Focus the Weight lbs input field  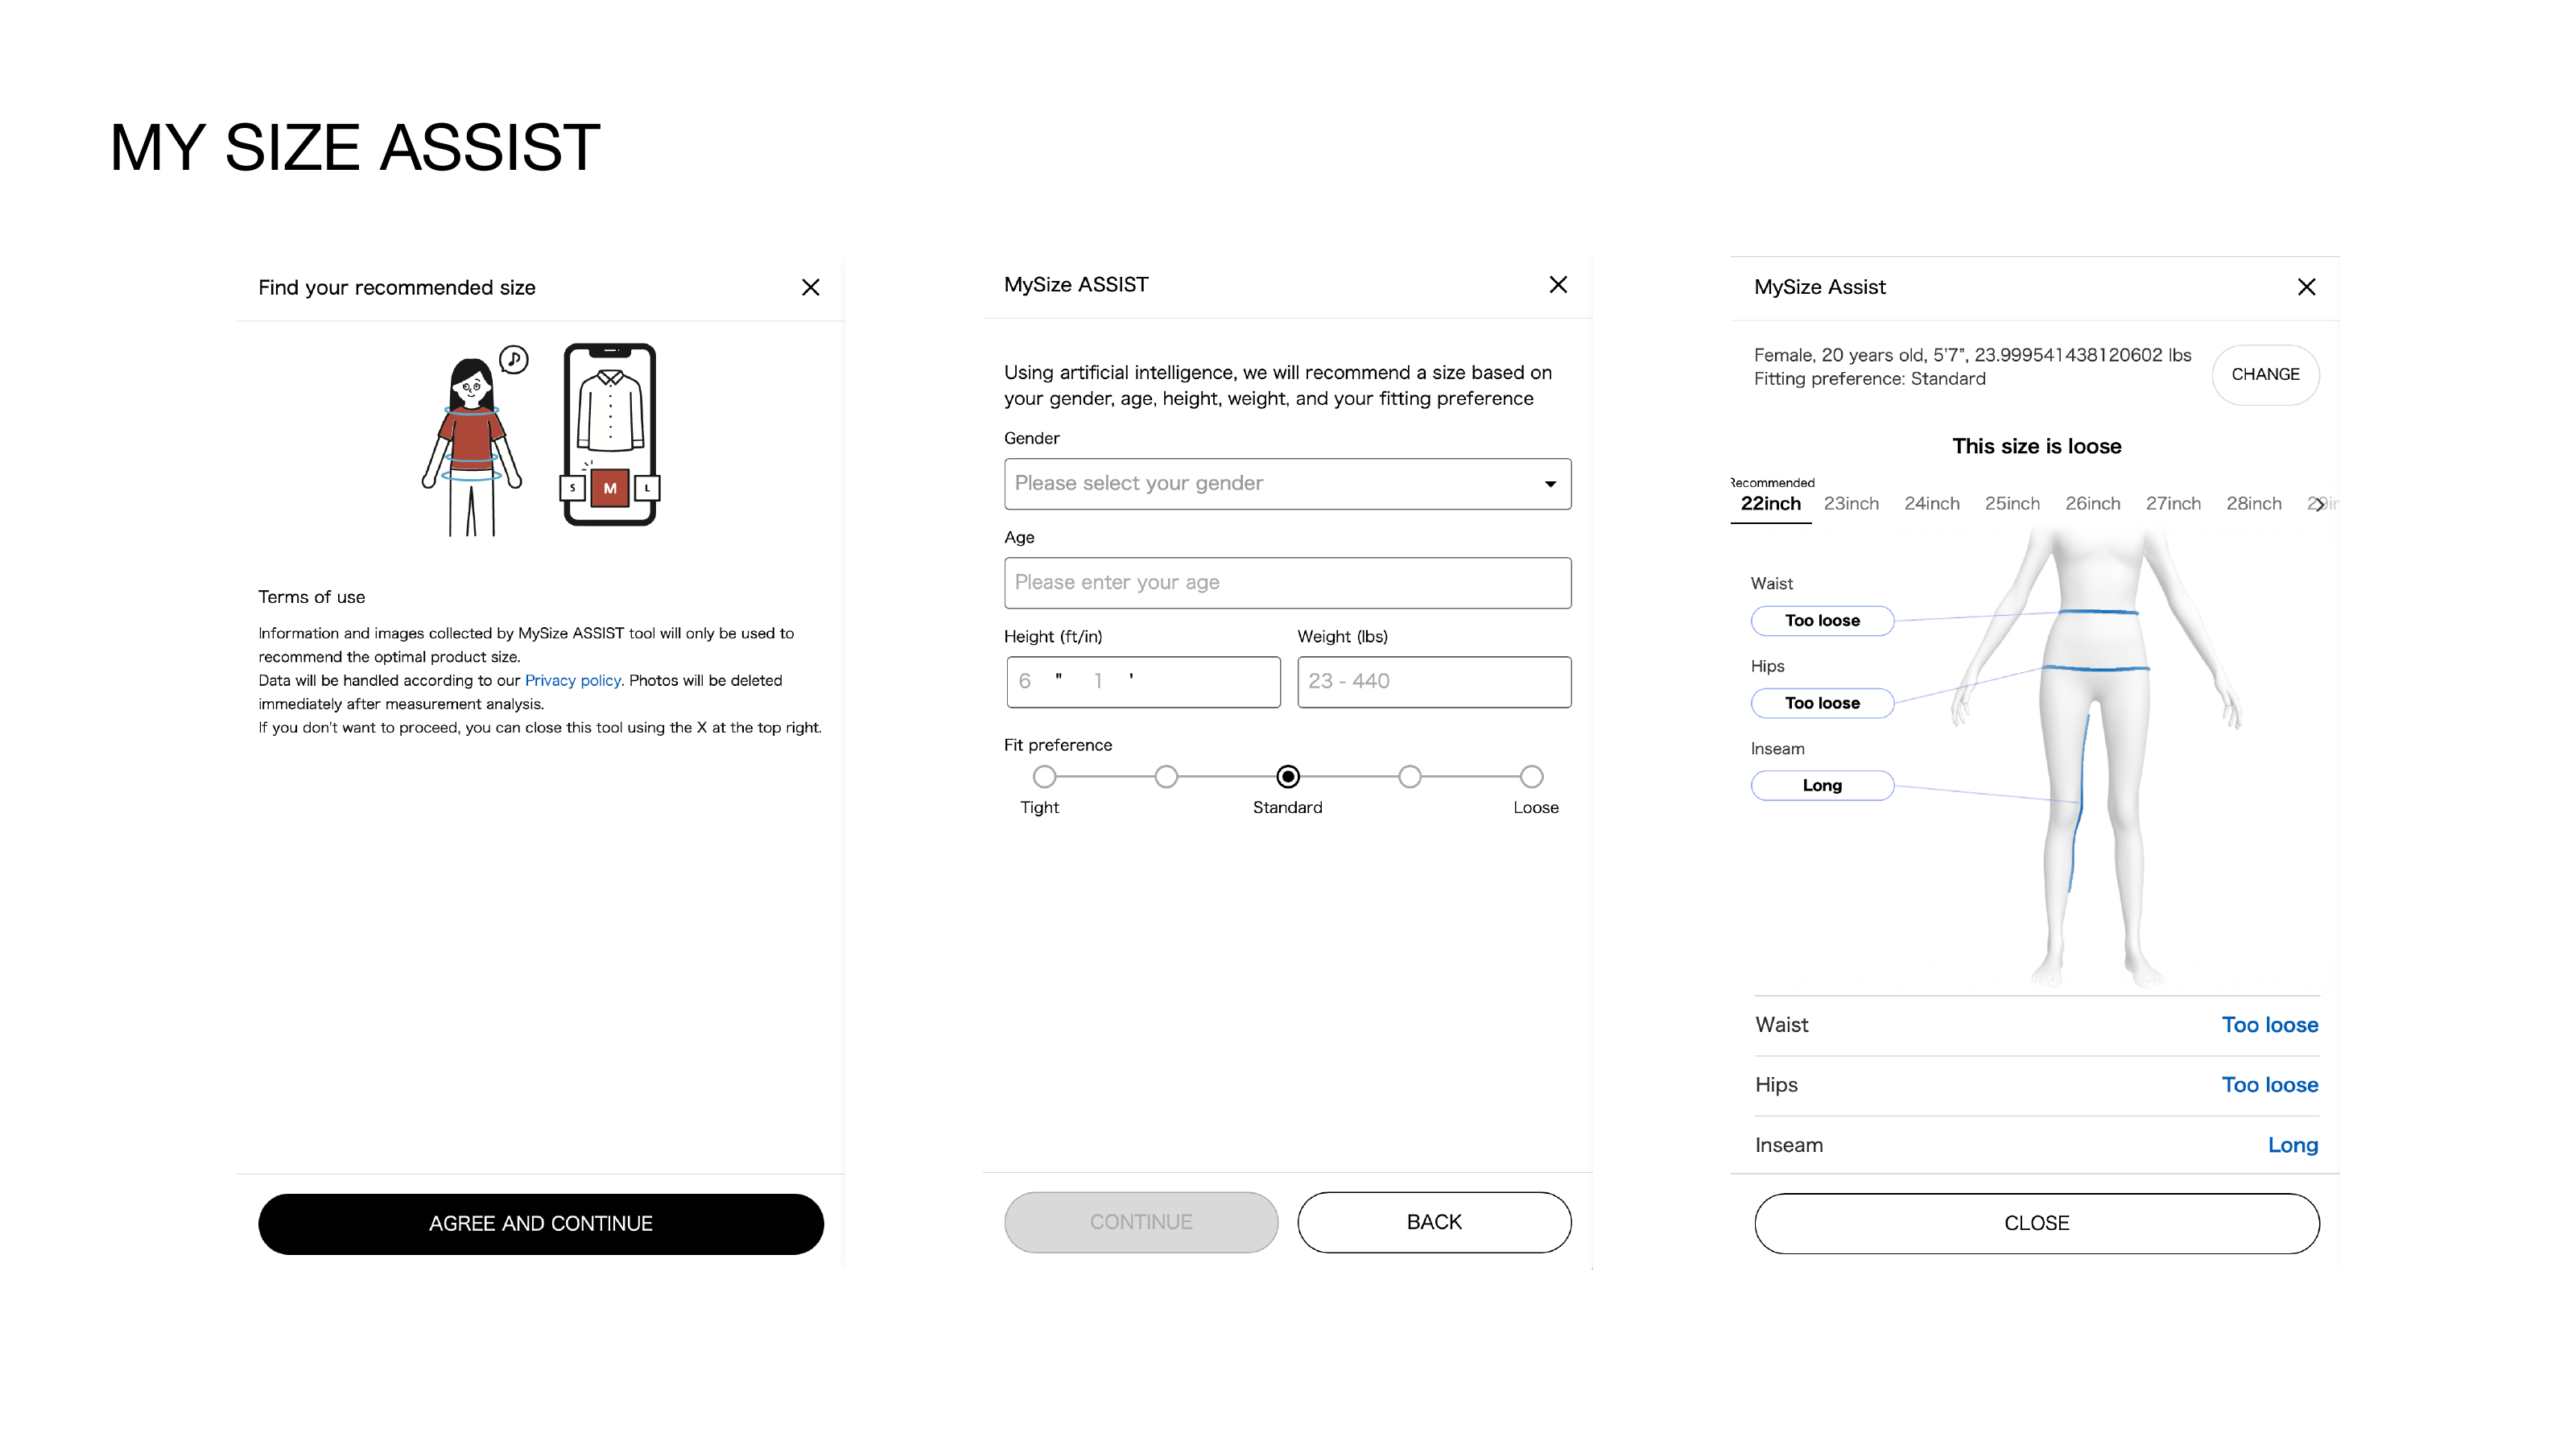click(x=1434, y=682)
